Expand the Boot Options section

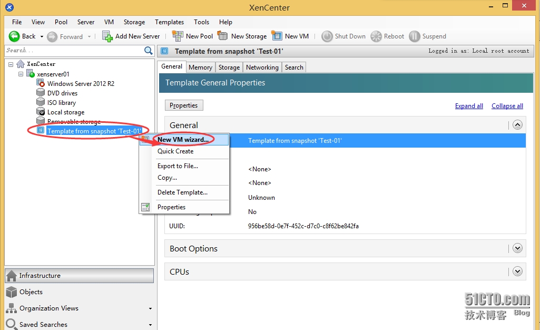point(517,248)
